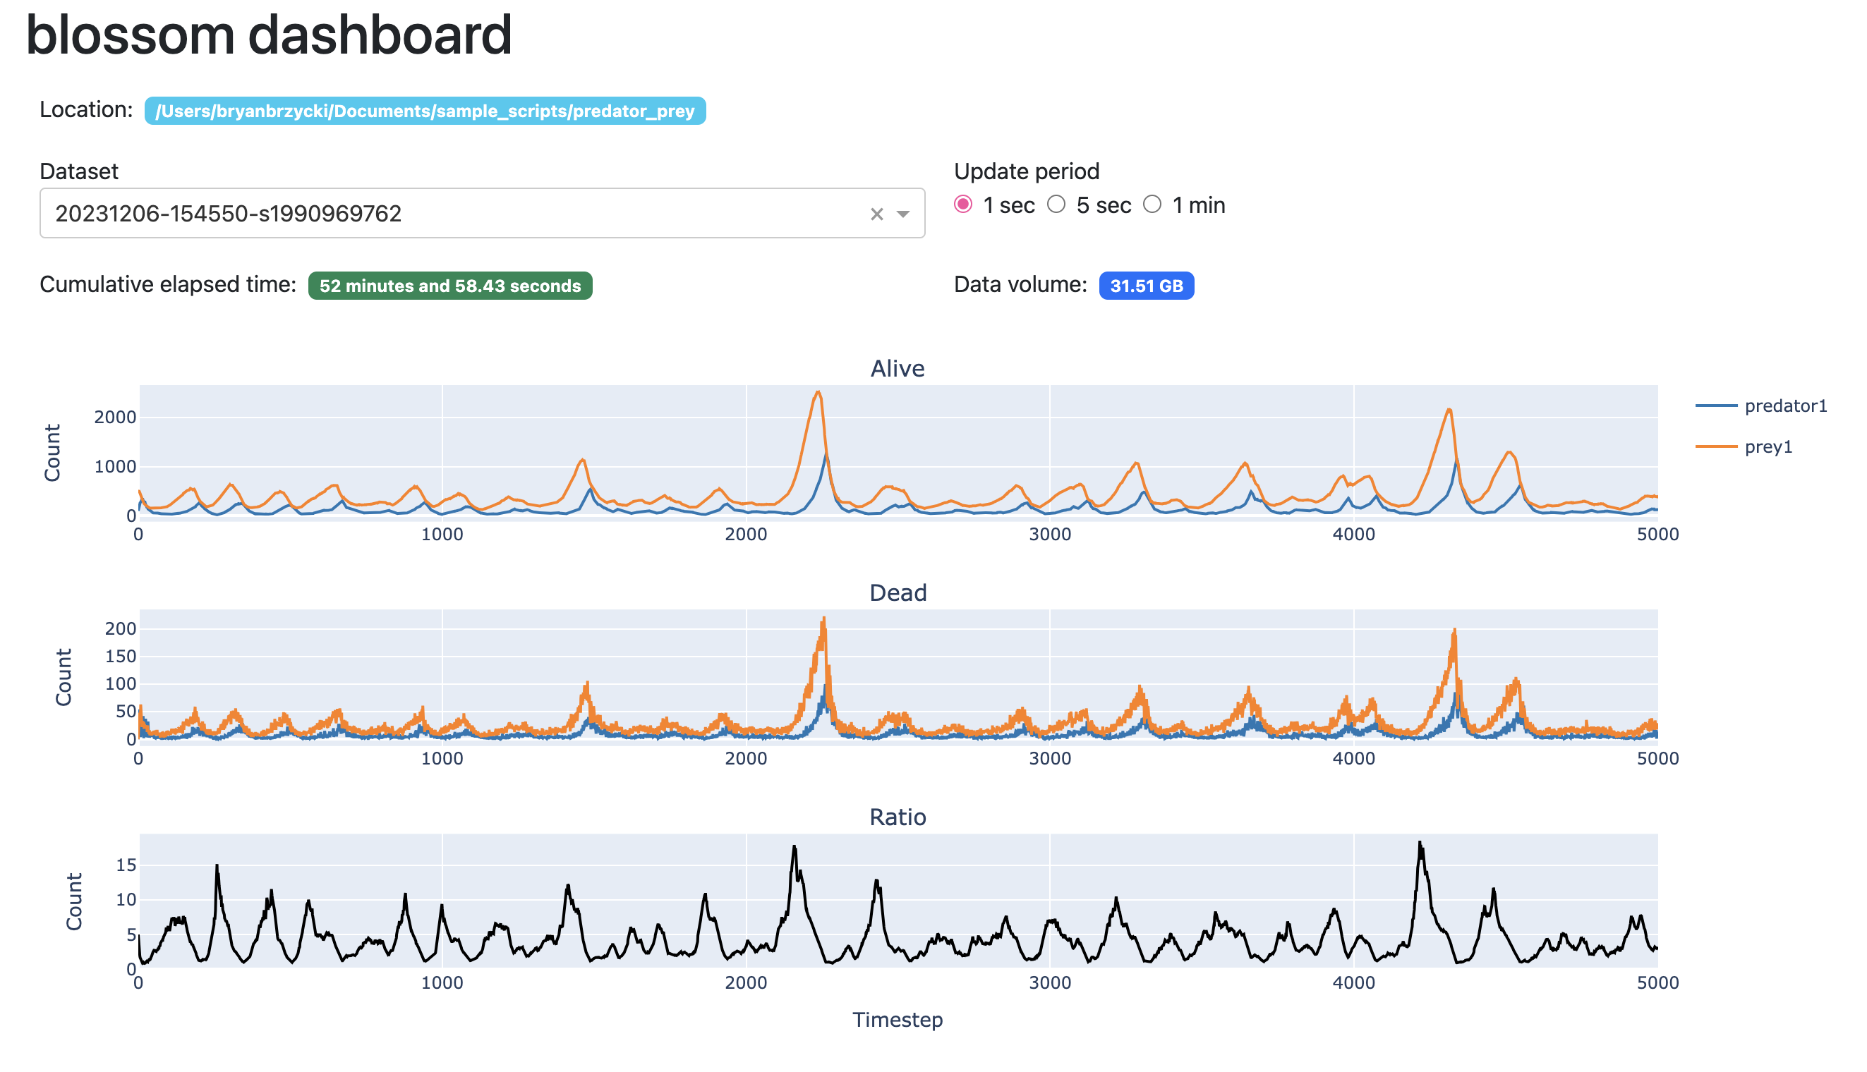Click the orange prey1 legend line swatch
This screenshot has width=1867, height=1072.
1716,447
